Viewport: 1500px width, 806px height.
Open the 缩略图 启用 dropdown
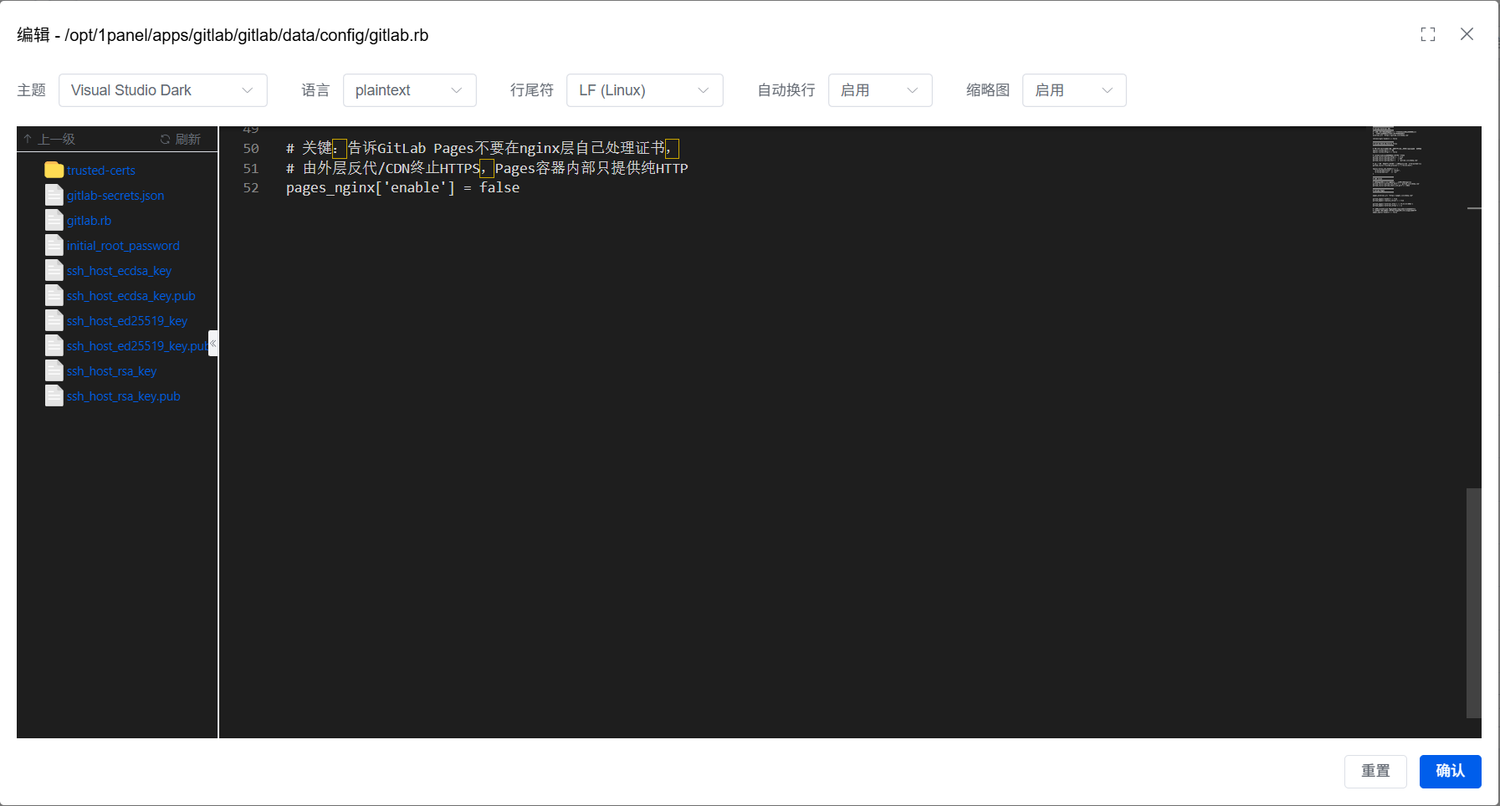point(1074,90)
